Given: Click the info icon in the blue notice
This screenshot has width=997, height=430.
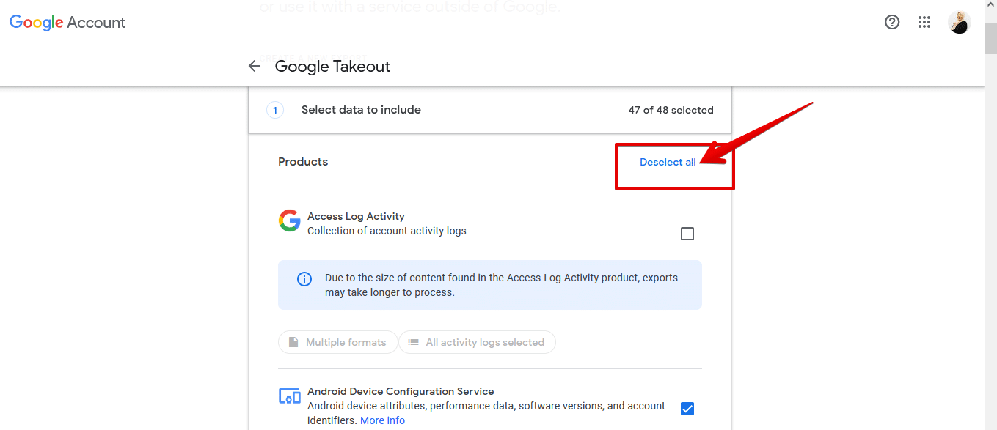Looking at the screenshot, I should [304, 279].
